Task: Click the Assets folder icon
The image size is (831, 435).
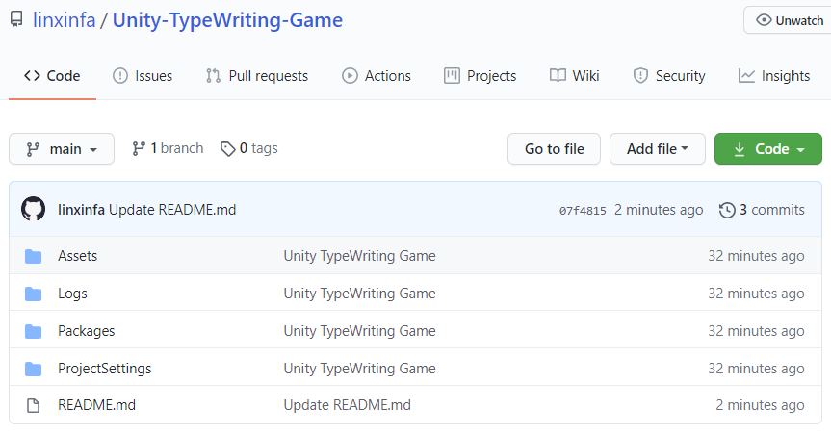Action: tap(34, 256)
